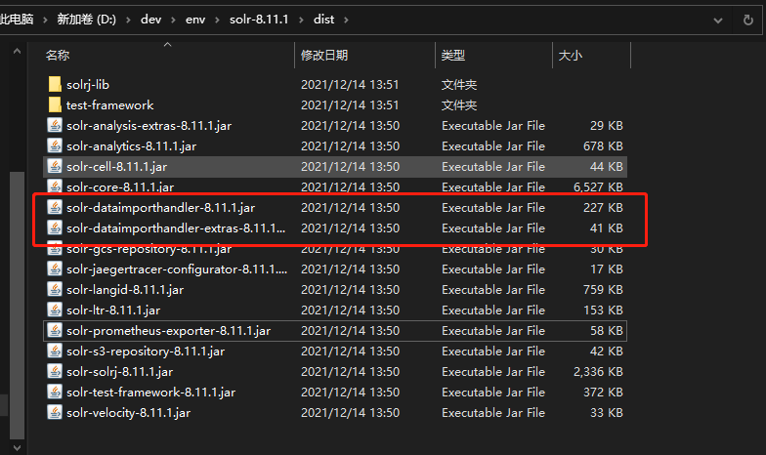Select solr-jaegertracer-configurator-8.11.1 file name
The width and height of the screenshot is (766, 455).
pyautogui.click(x=177, y=269)
